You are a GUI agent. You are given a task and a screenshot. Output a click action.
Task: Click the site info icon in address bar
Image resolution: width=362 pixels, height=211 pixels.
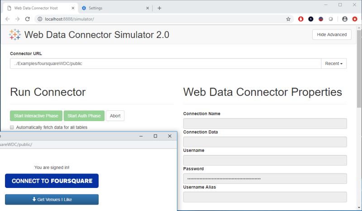pos(40,19)
